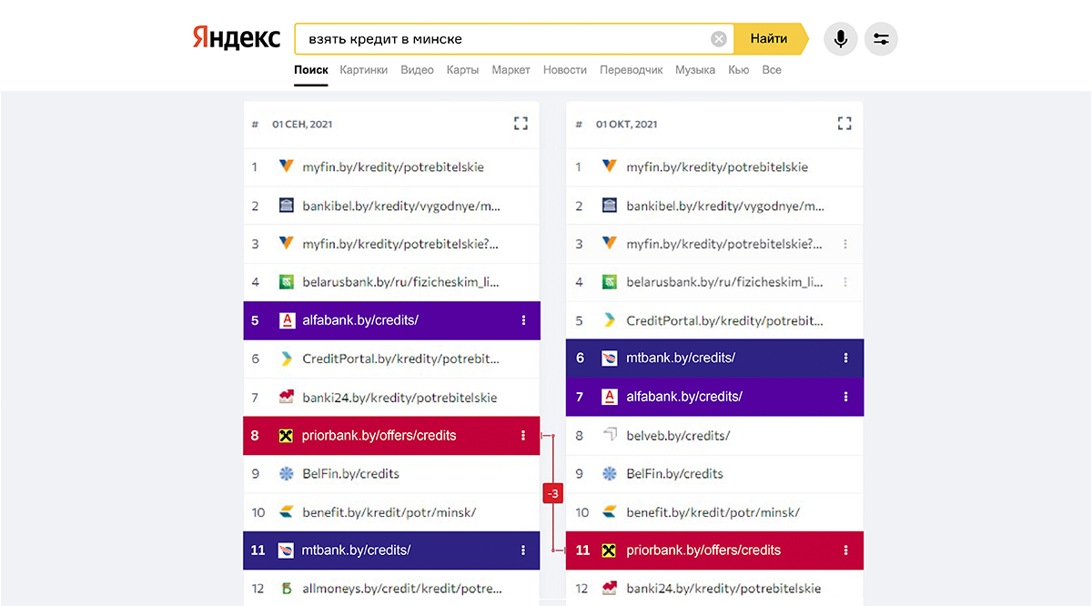
Task: Open alfabank.by/credits/ in October row 7
Action: [684, 397]
